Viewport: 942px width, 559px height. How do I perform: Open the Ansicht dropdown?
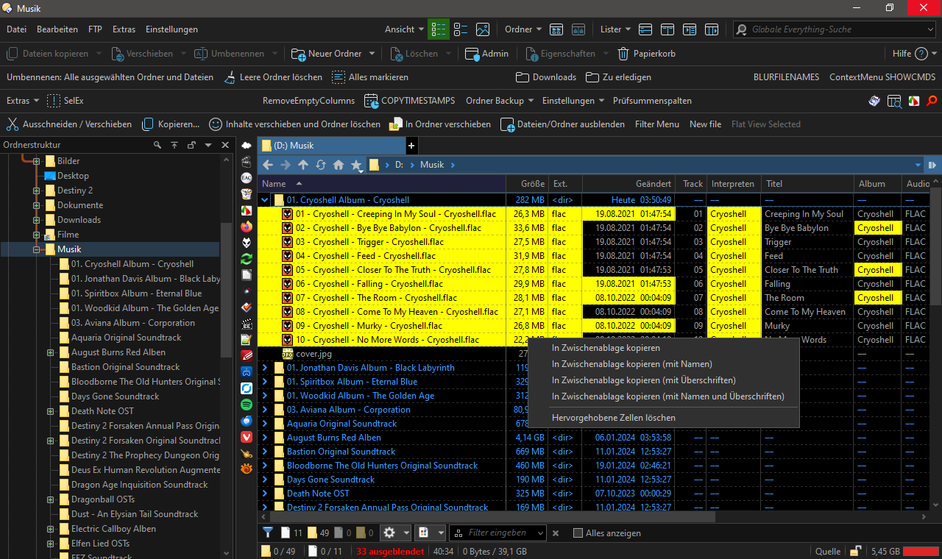click(404, 29)
